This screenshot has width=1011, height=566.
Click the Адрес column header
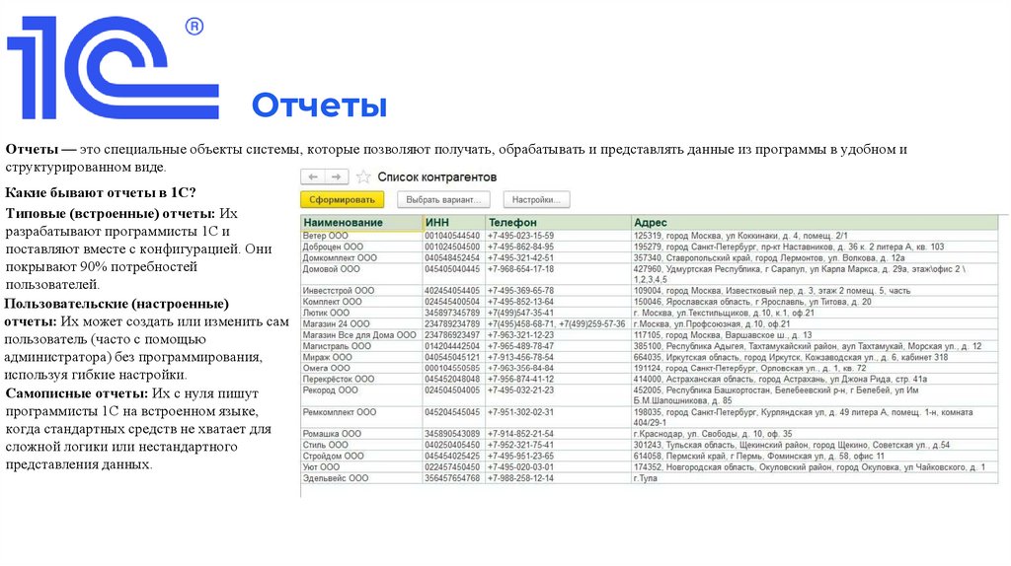pyautogui.click(x=815, y=222)
